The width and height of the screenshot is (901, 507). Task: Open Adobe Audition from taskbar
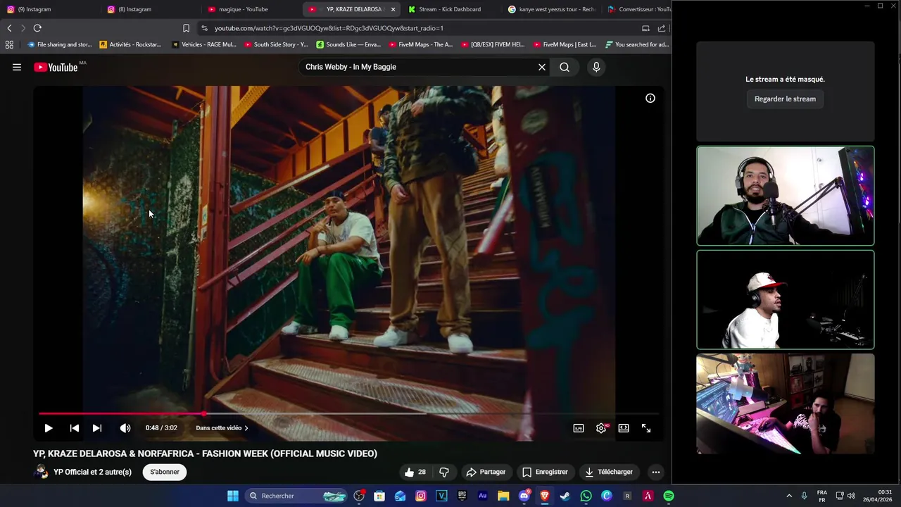click(482, 496)
